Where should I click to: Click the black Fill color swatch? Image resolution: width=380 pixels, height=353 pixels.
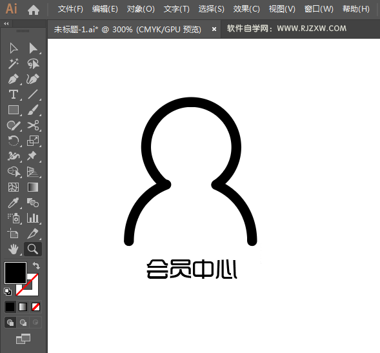(15, 273)
